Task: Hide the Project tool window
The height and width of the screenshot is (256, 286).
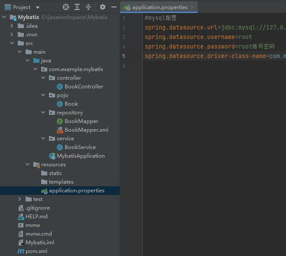Action: click(114, 7)
